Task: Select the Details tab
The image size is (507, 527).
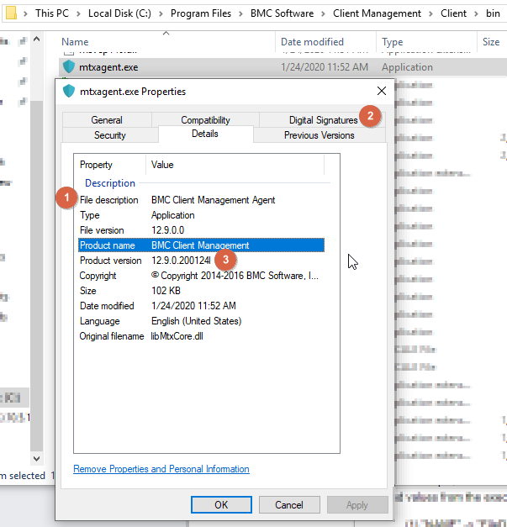Action: coord(205,134)
